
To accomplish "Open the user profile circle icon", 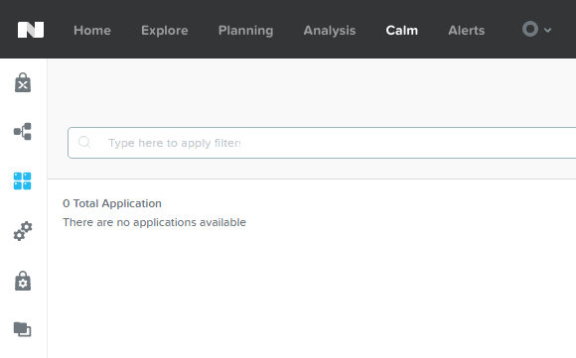I will [530, 29].
